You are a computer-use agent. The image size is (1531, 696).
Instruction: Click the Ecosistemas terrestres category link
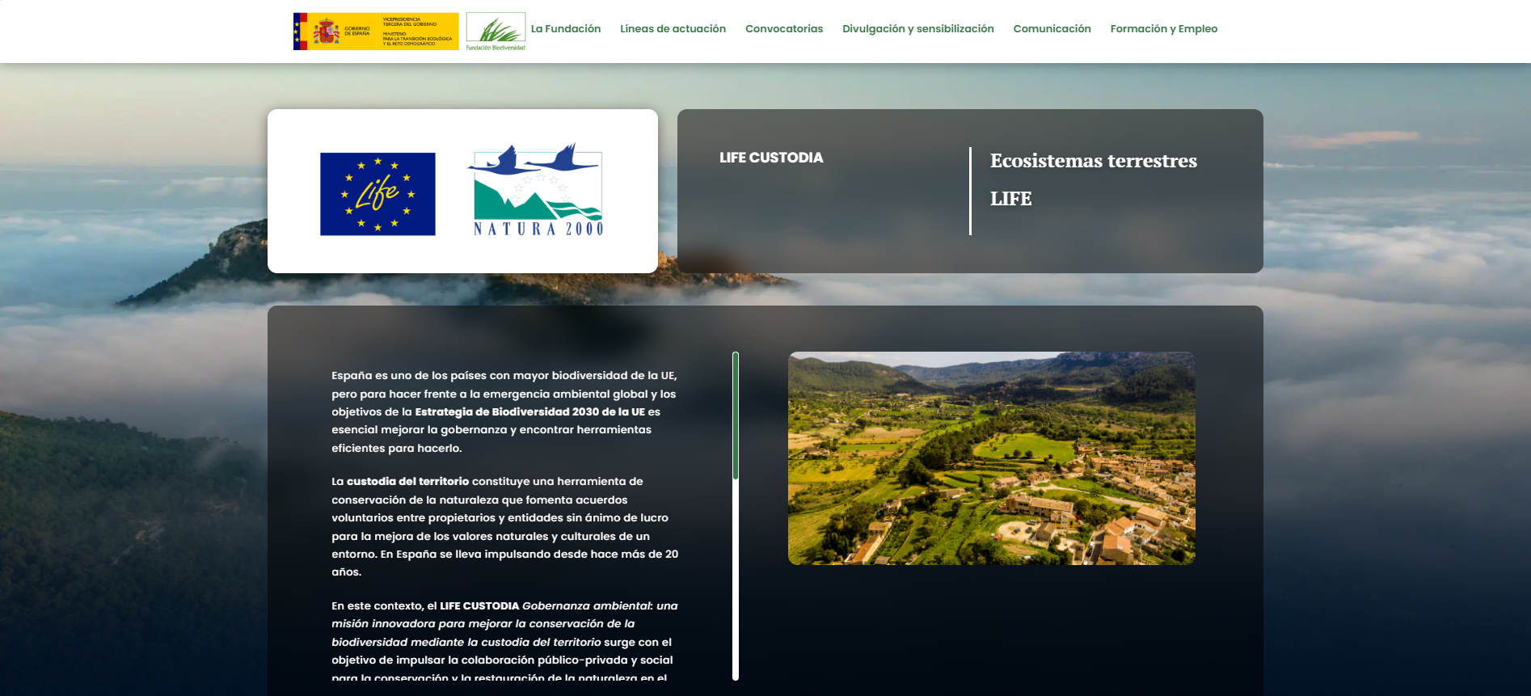coord(1093,161)
